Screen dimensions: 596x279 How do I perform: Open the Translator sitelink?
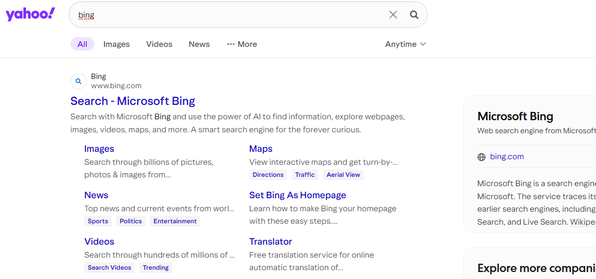pos(270,241)
